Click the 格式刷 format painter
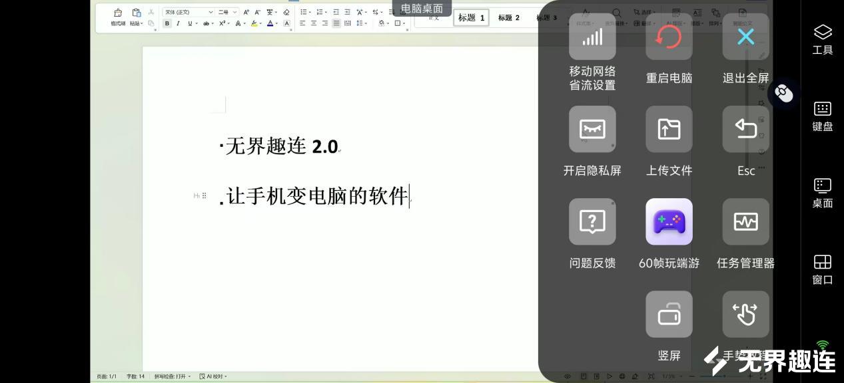The image size is (844, 383). coord(118,17)
